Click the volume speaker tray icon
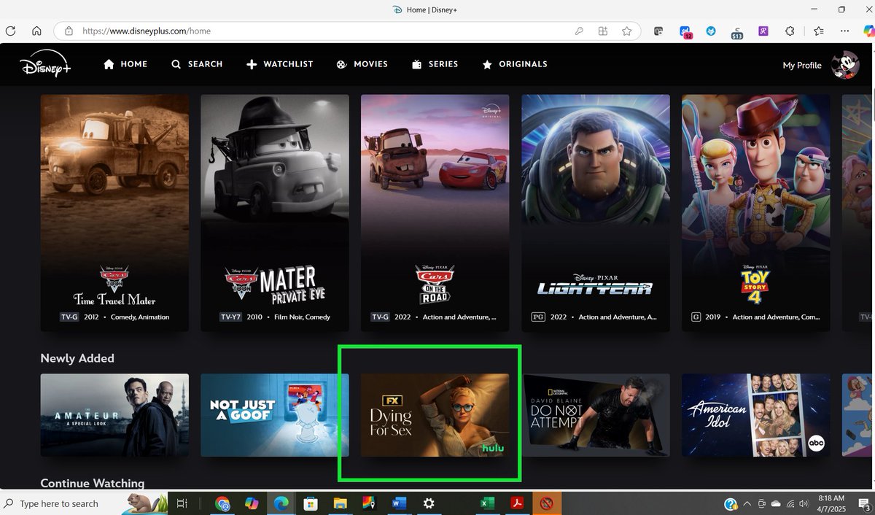 [x=803, y=503]
